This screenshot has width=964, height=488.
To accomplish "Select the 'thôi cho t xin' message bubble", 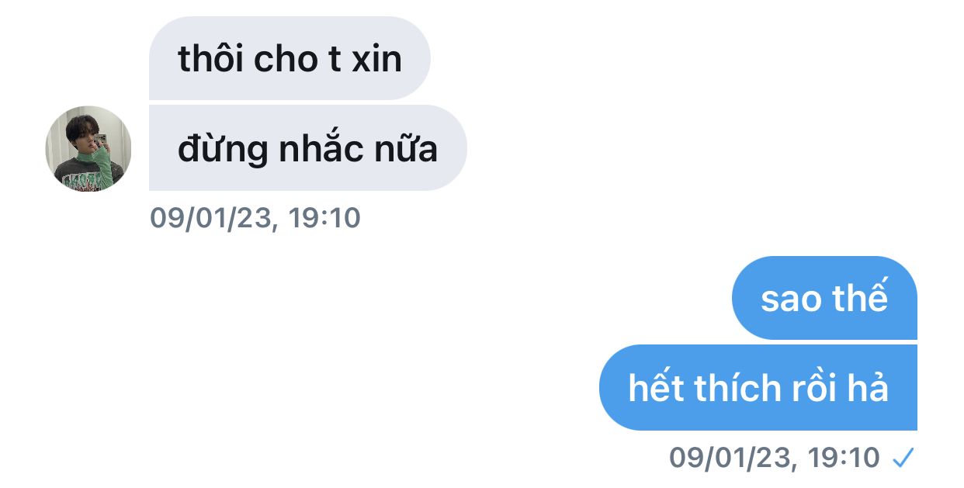I will pos(290,58).
